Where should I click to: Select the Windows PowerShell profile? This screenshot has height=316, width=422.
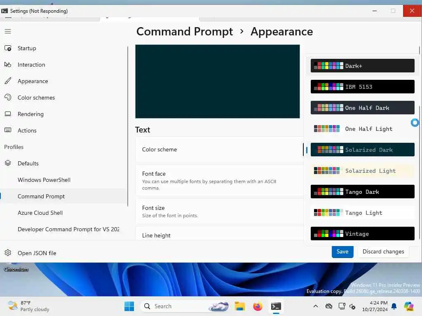tap(63, 180)
